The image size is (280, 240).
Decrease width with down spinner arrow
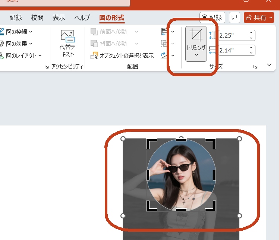pos(251,53)
